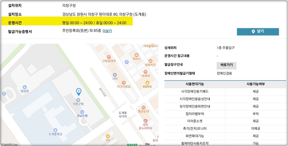Click the 고방골대게 restaurant icon

pos(109,57)
